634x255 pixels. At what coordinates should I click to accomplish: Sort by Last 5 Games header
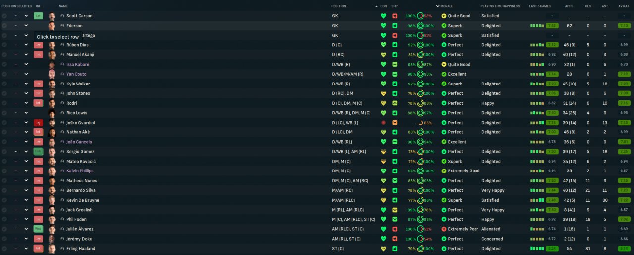pyautogui.click(x=541, y=6)
